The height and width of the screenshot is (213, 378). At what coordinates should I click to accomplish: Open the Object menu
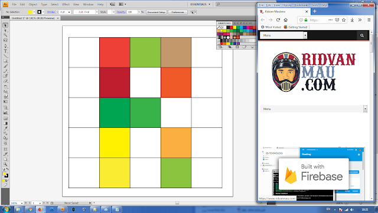[33, 4]
